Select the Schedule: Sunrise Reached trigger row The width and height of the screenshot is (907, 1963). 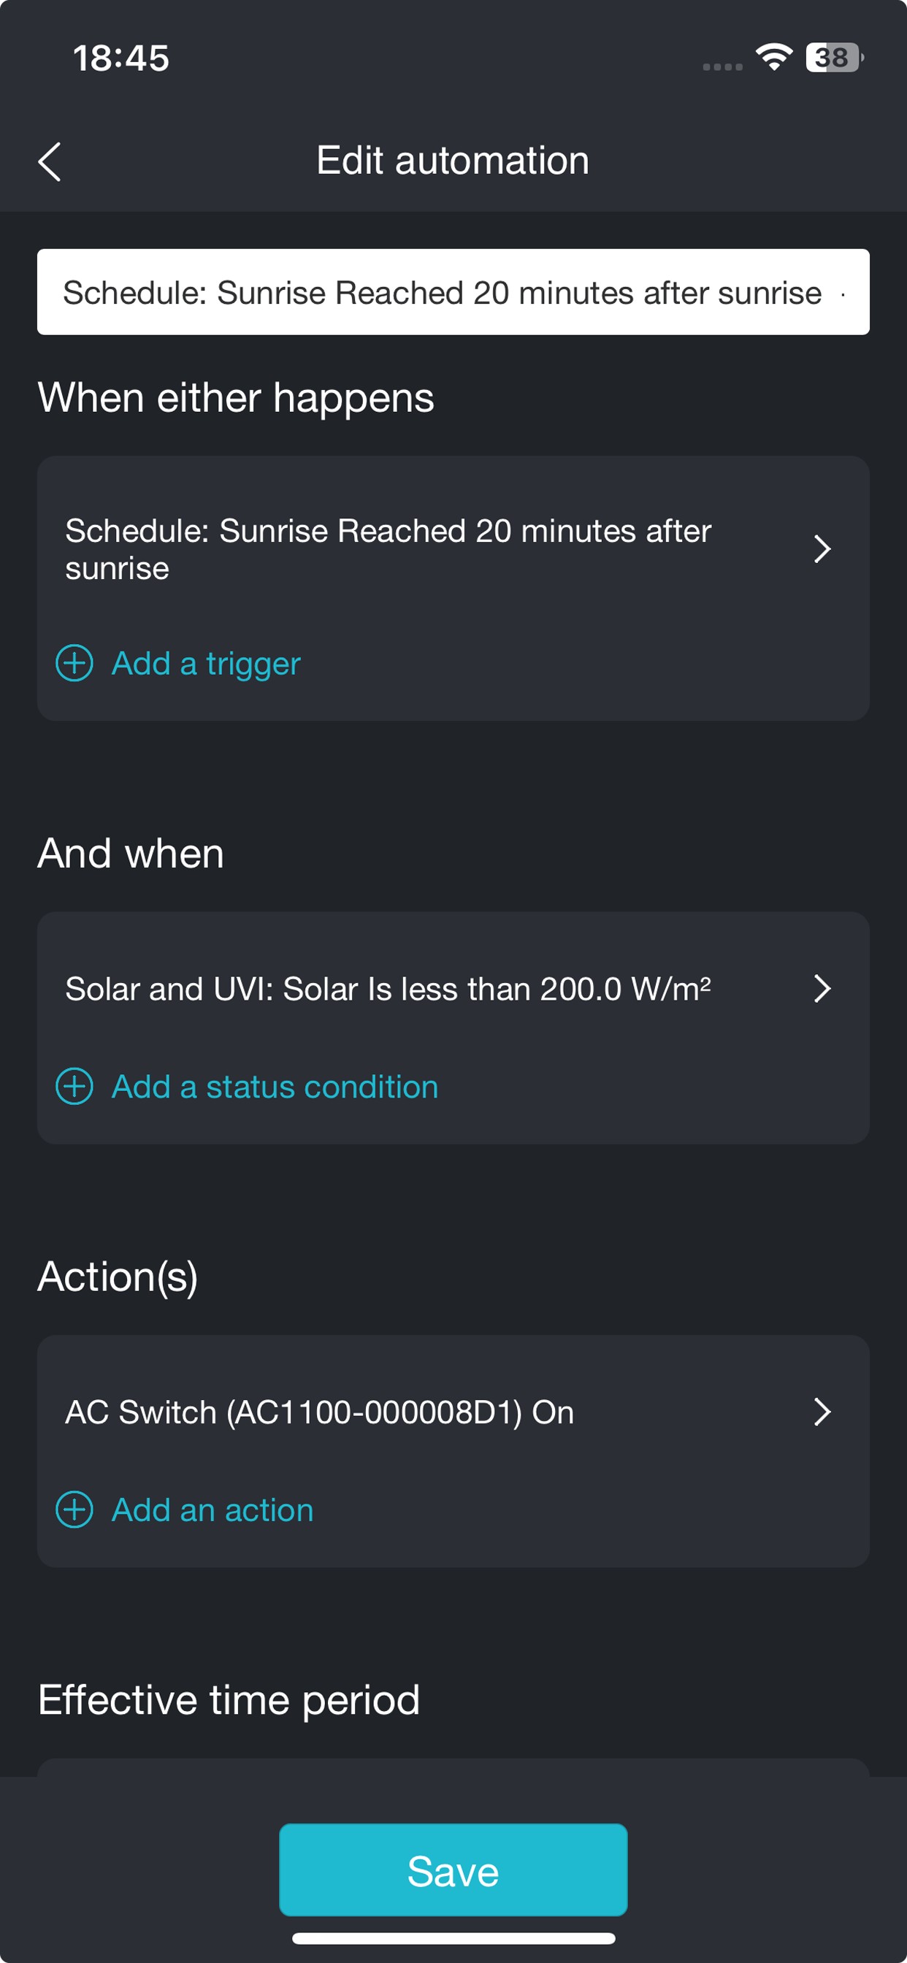pyautogui.click(x=453, y=548)
